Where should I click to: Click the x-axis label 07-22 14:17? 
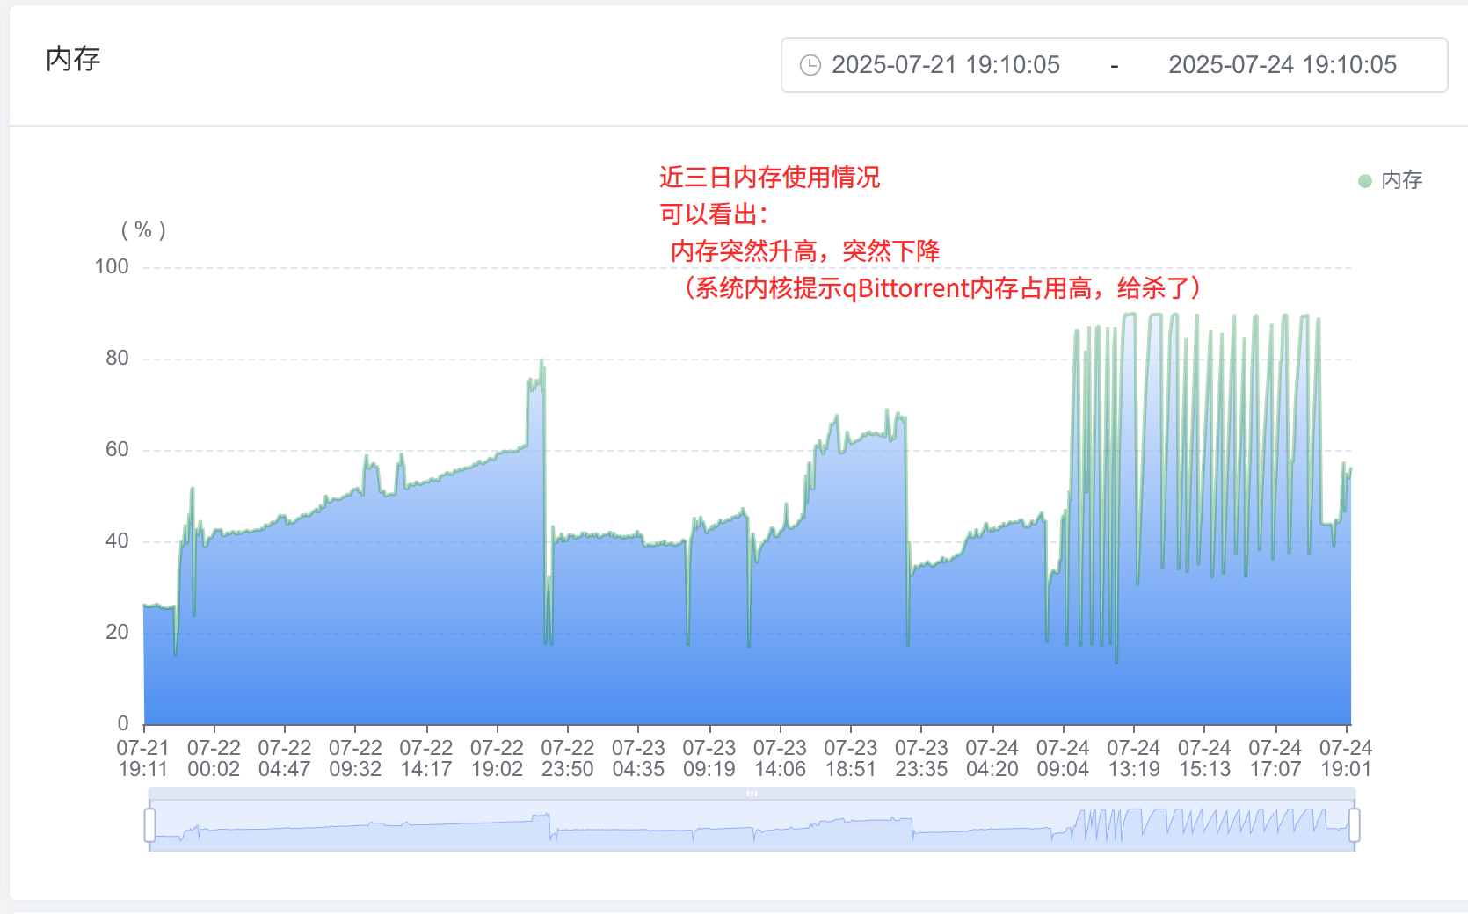(426, 758)
